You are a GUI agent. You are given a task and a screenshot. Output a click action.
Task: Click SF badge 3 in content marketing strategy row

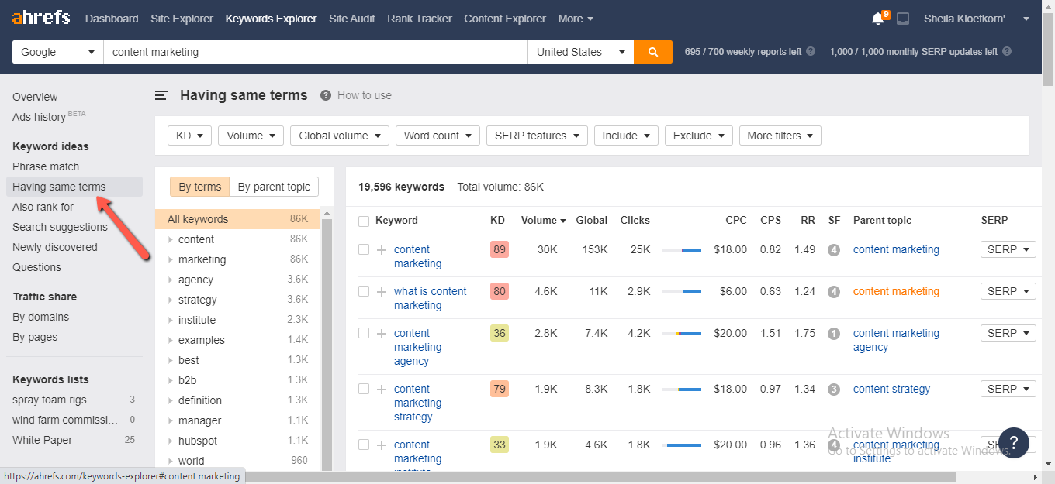click(x=834, y=390)
